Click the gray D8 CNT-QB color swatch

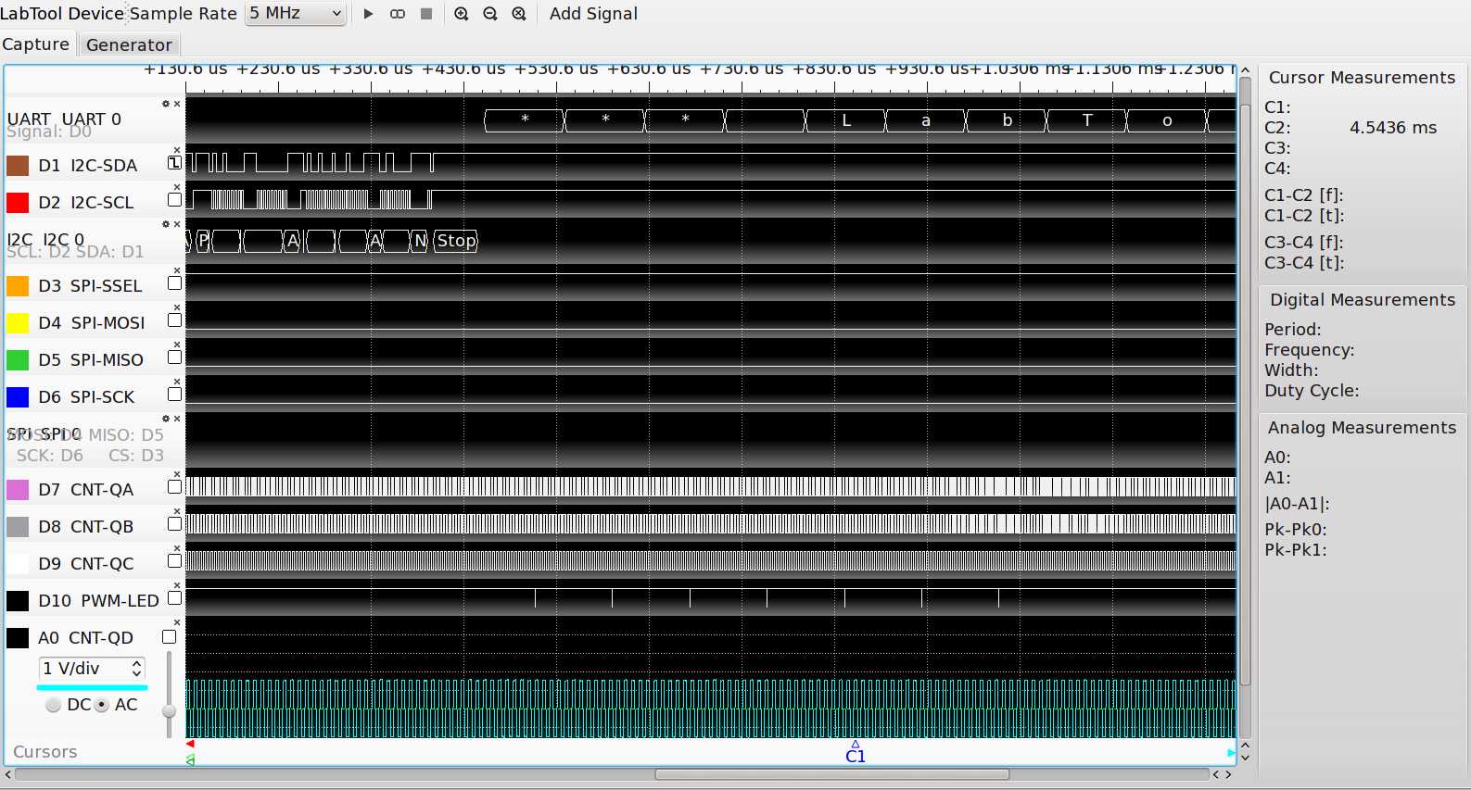pyautogui.click(x=18, y=527)
